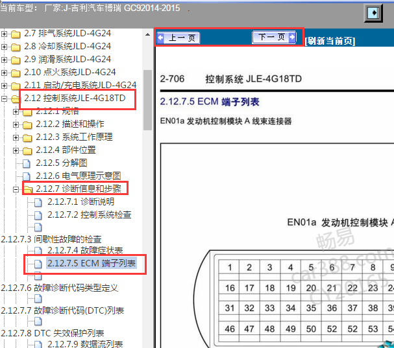Image resolution: width=394 pixels, height=348 pixels.
Task: Select 2.12 控制系统JLE-4G18TD in tree
Action: pos(75,98)
